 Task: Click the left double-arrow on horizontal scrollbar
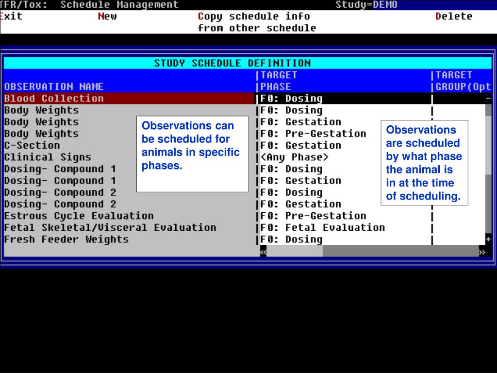coord(263,252)
